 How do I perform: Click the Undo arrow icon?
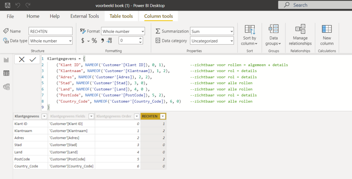18,5
